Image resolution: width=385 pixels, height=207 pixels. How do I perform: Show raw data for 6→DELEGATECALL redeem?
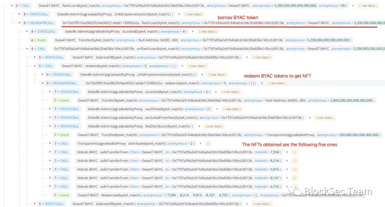click(x=277, y=83)
